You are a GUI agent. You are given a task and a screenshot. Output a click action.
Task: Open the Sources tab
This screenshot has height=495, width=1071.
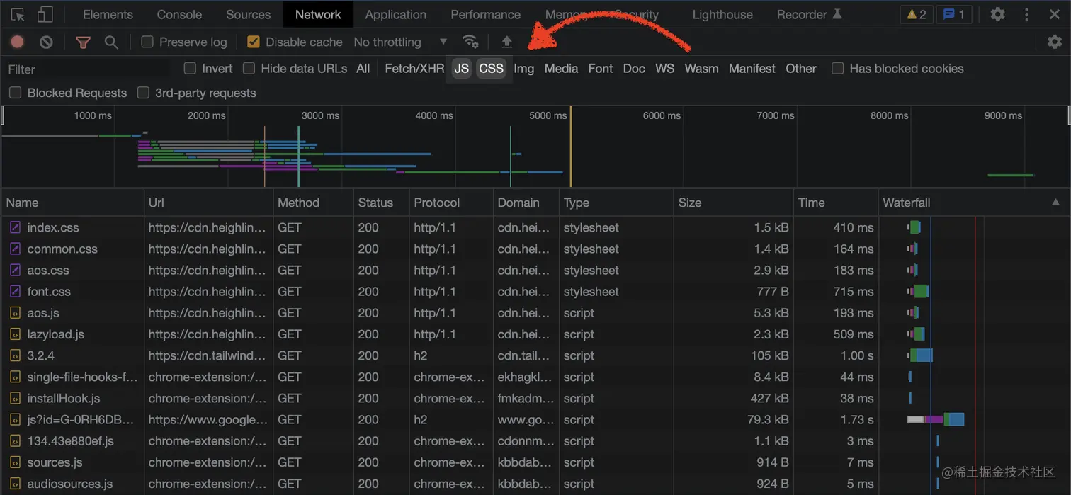coord(248,14)
